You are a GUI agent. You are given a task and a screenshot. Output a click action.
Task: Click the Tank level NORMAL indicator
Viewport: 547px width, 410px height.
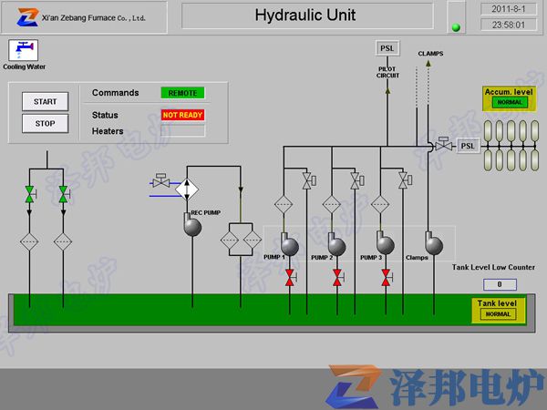point(499,314)
